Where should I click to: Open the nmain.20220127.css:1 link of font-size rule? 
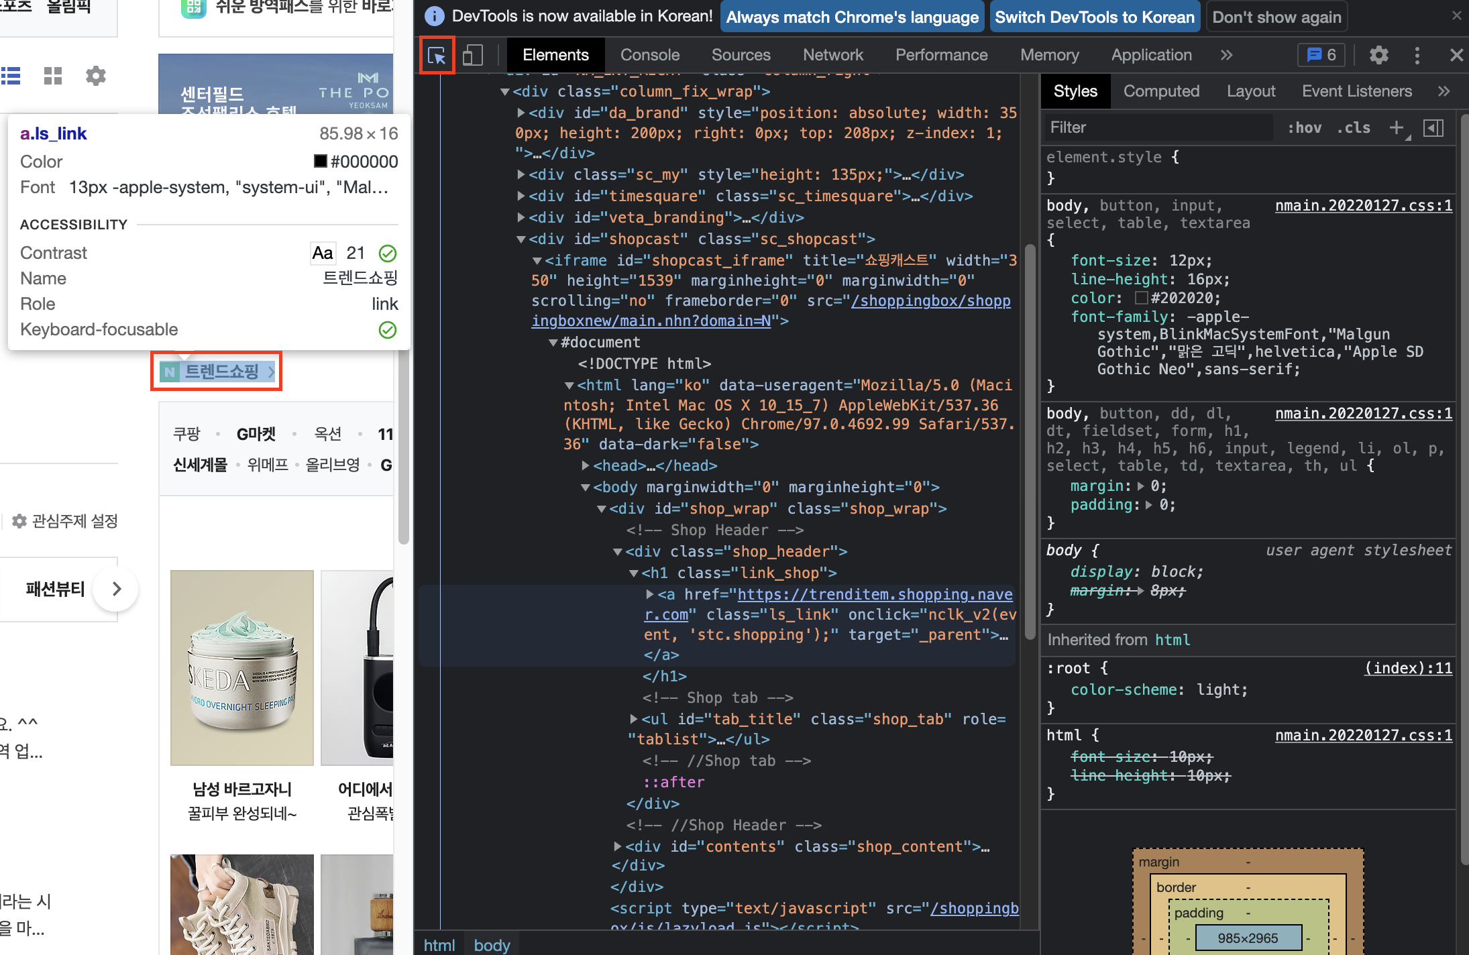coord(1364,205)
